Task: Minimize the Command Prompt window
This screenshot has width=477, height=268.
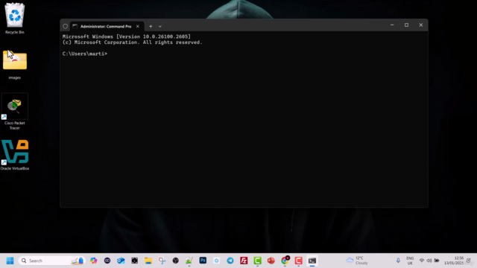Action: coord(392,25)
